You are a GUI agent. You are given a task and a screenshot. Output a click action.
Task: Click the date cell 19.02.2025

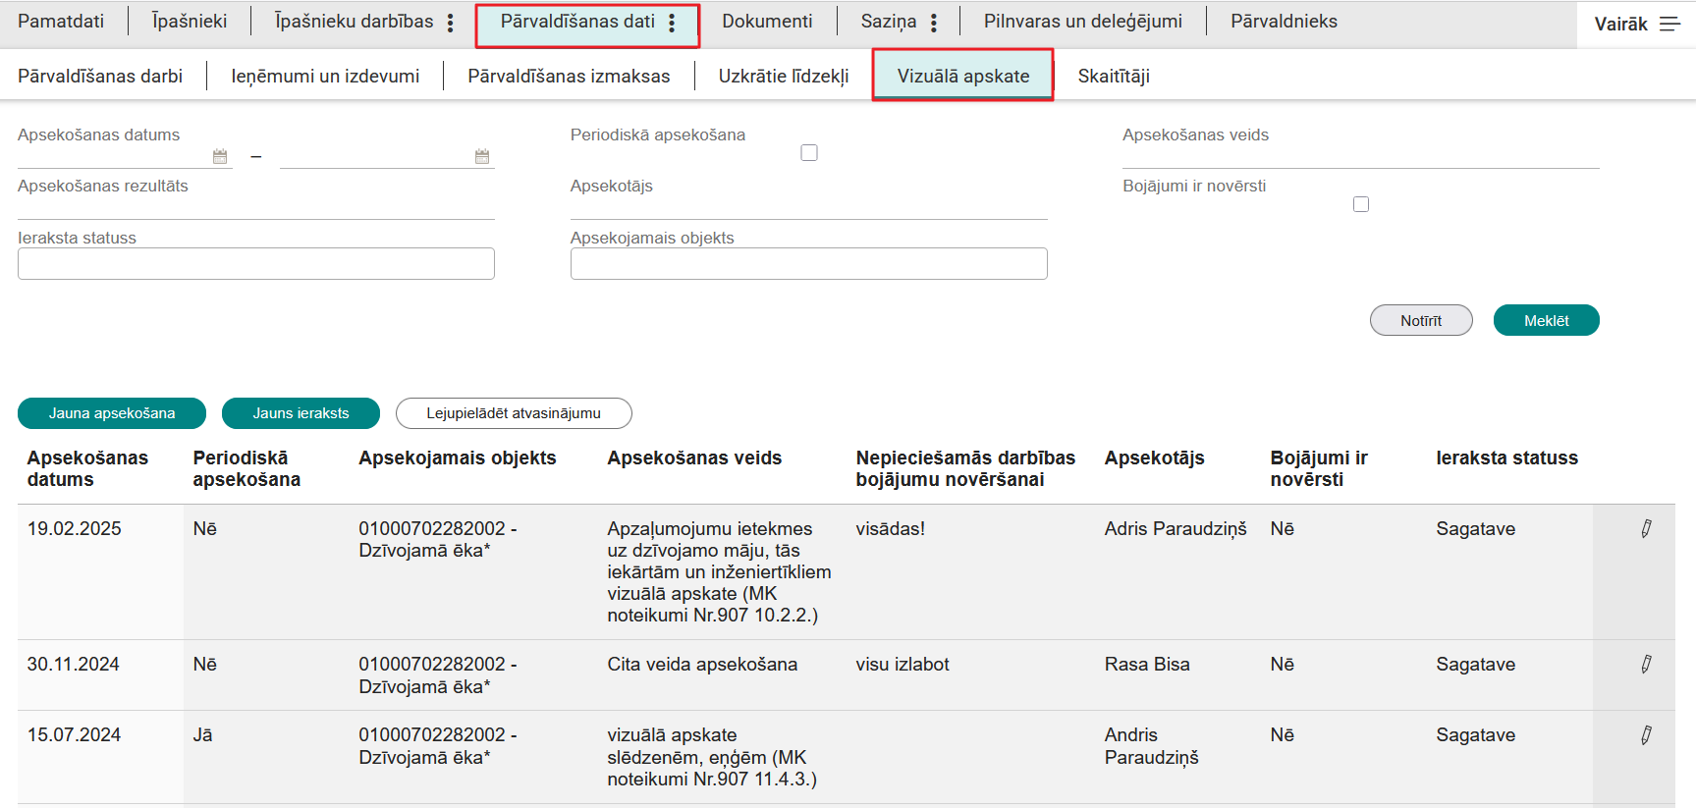(74, 529)
